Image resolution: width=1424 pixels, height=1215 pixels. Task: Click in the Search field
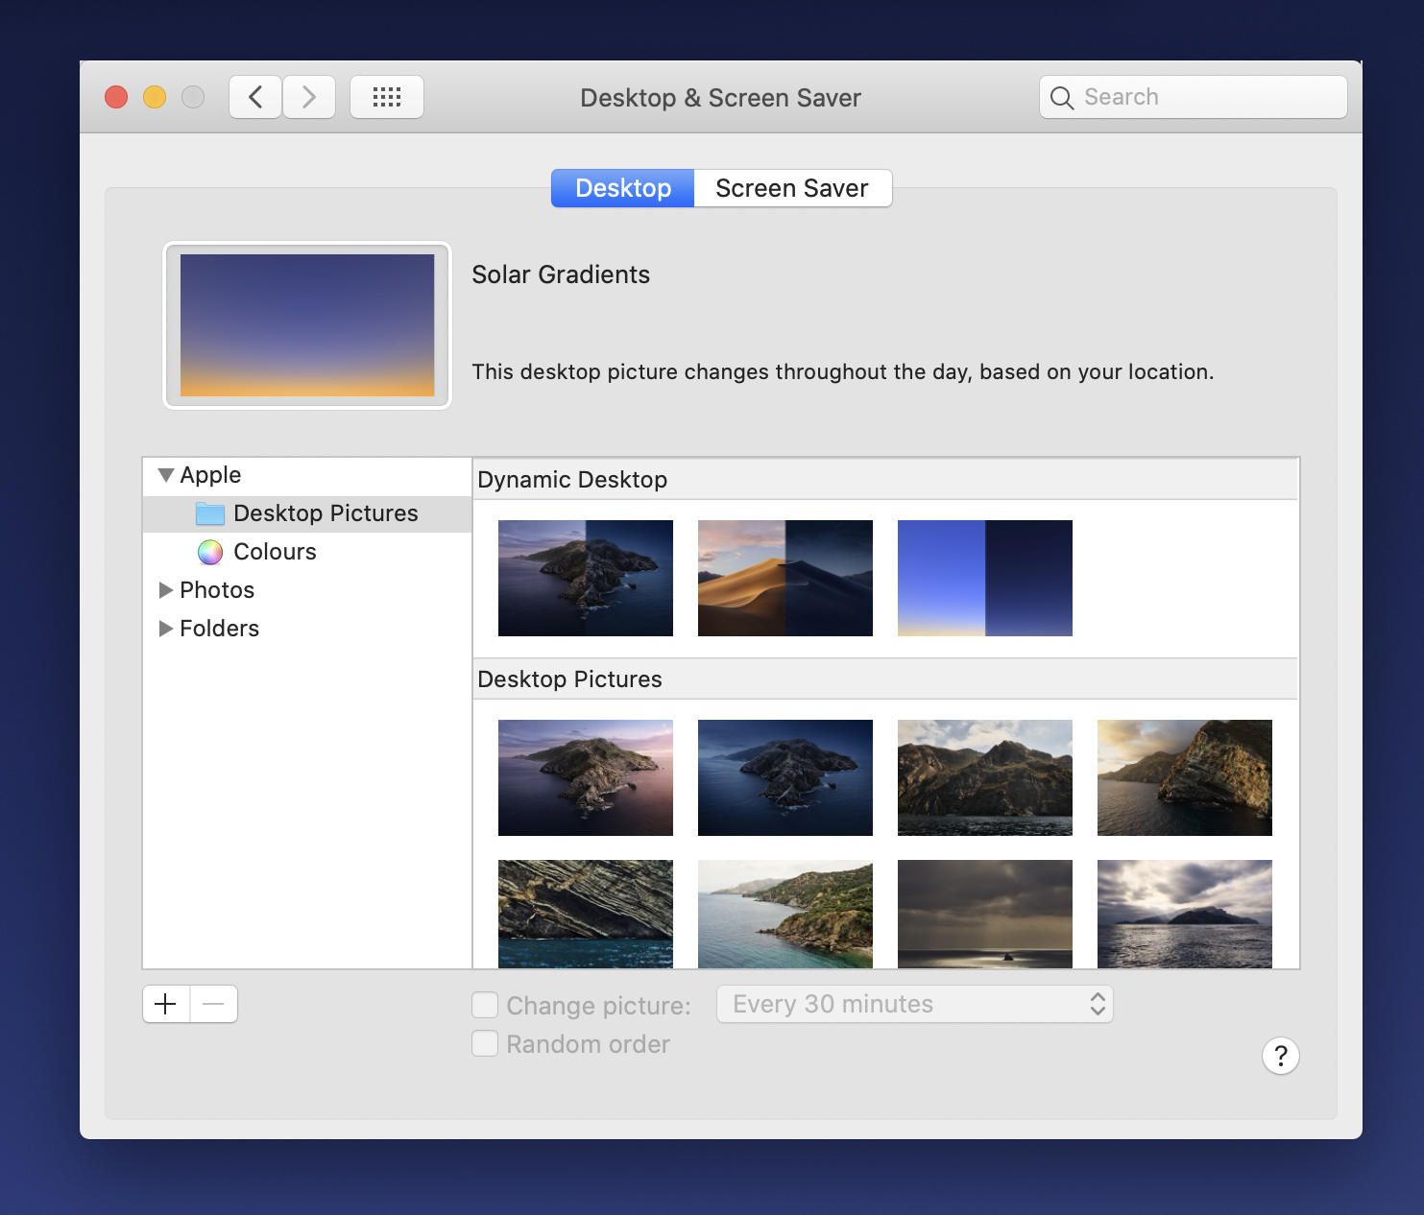tap(1210, 97)
